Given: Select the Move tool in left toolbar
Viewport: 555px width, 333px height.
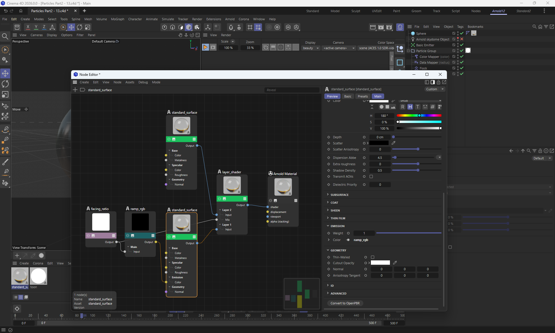Looking at the screenshot, I should 5,73.
